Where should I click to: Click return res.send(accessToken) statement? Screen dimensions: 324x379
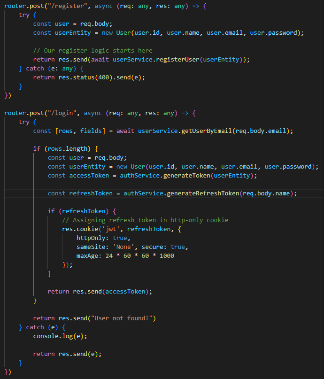pos(100,292)
